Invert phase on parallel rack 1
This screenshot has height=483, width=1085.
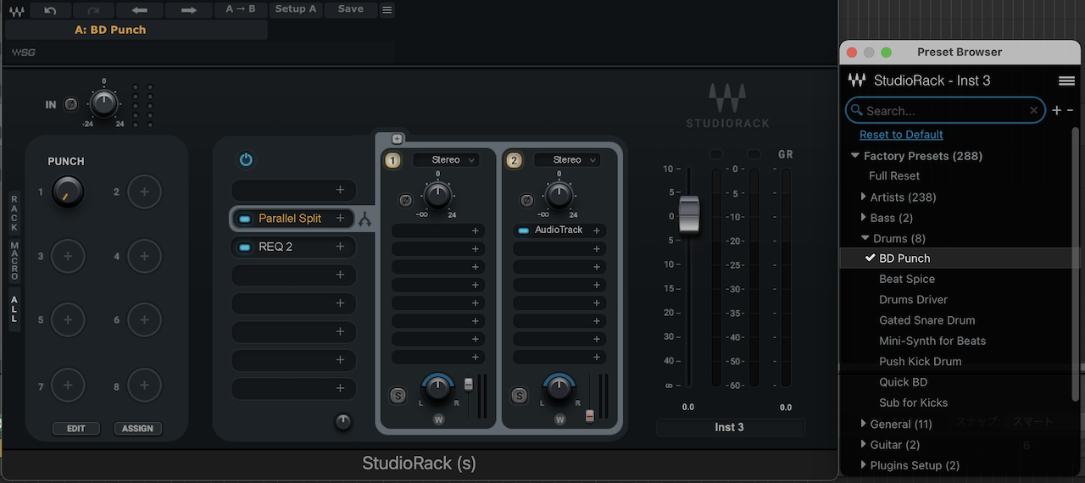click(405, 201)
